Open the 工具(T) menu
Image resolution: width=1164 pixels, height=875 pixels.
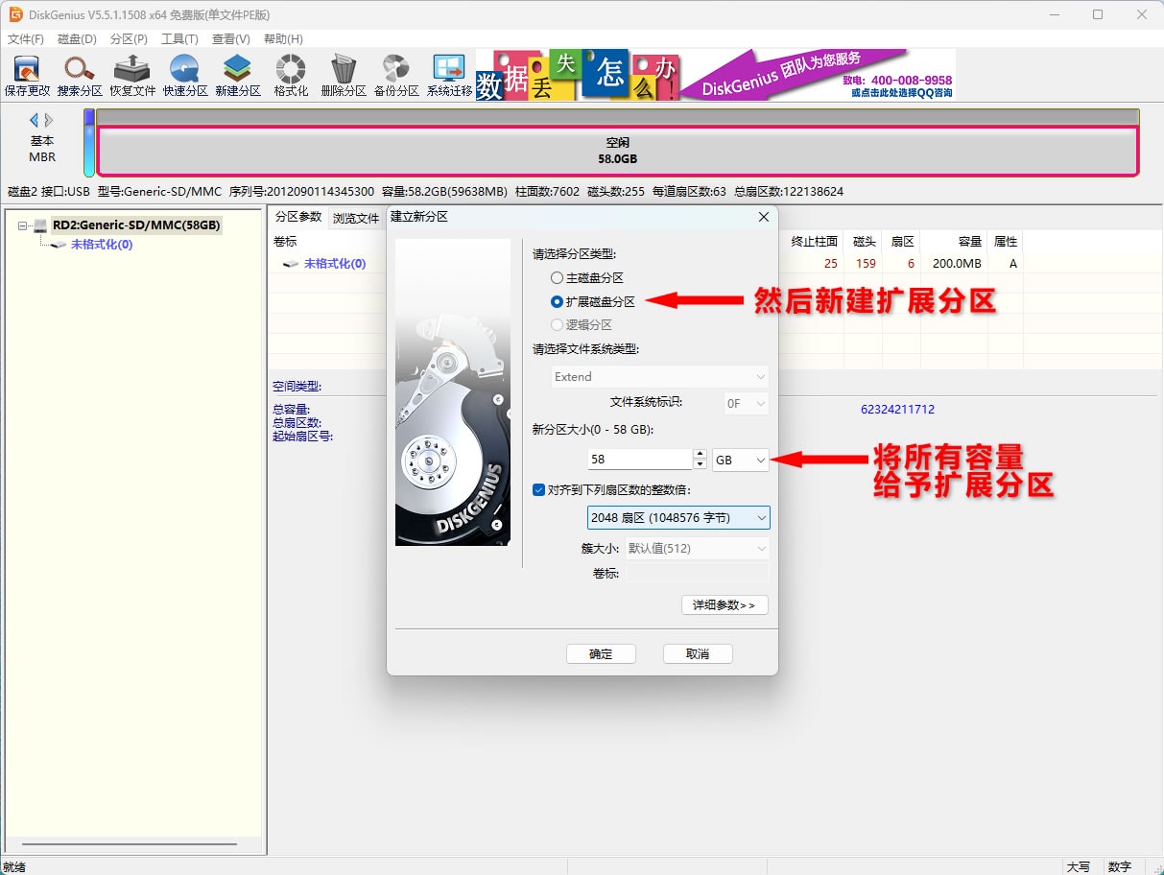[x=179, y=39]
